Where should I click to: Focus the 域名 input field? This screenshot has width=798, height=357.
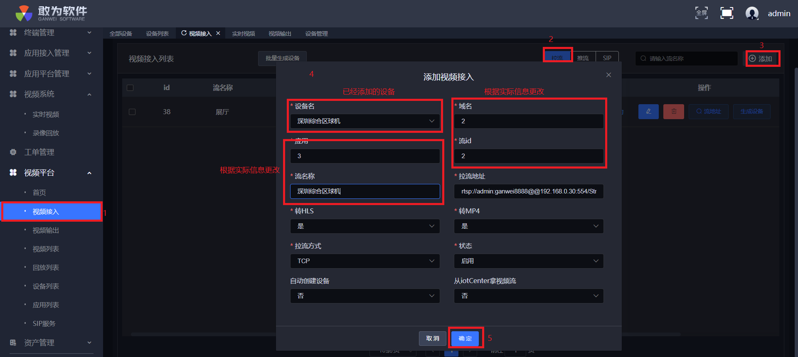click(x=529, y=121)
